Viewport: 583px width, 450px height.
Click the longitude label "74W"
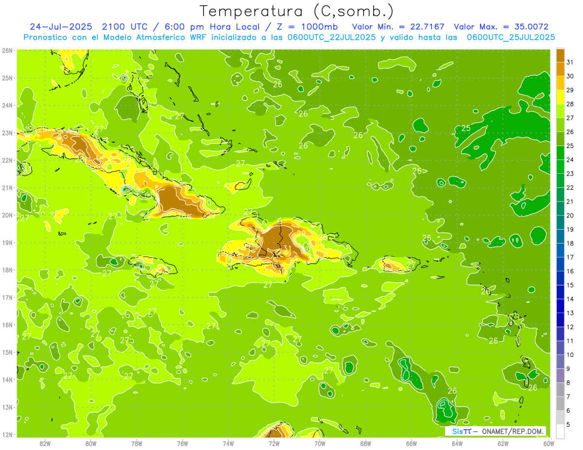coord(228,443)
